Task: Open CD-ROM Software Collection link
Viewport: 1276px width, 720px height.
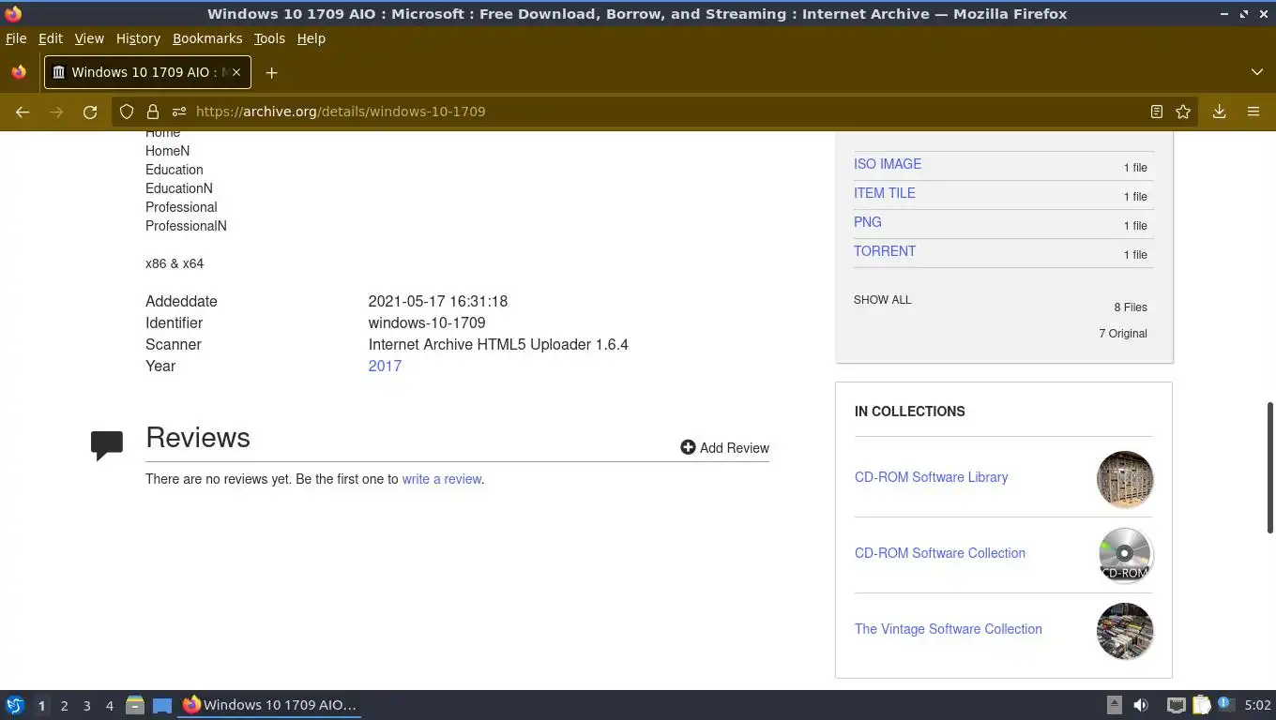Action: pos(940,553)
